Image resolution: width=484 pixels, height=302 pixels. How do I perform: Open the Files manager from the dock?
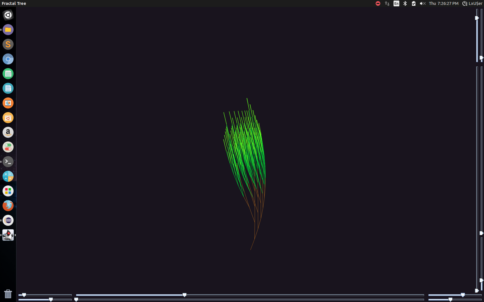(x=8, y=30)
